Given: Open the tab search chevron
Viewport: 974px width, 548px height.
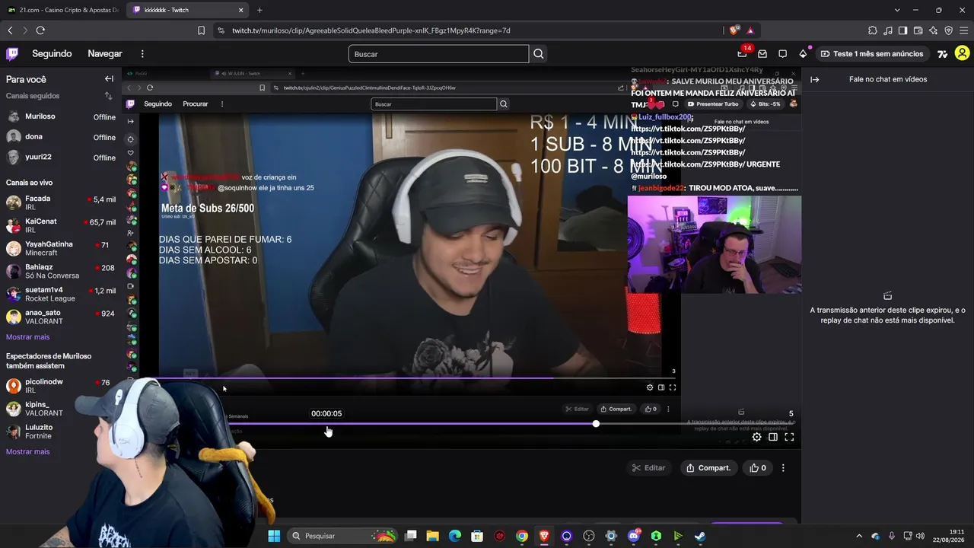Looking at the screenshot, I should tap(897, 10).
